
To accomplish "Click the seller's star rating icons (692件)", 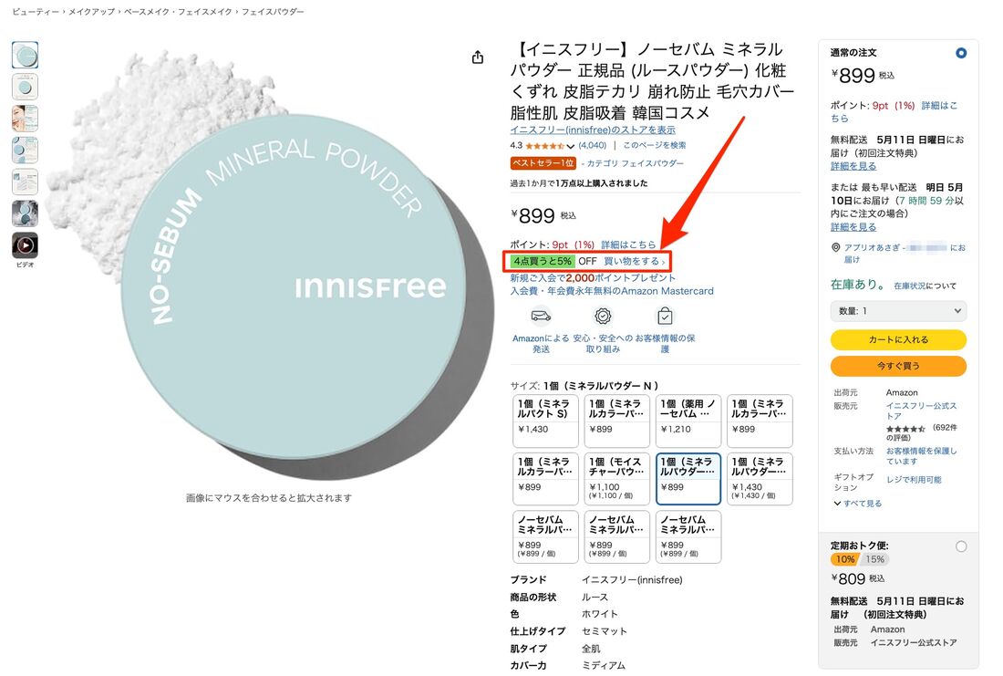I will click(x=905, y=428).
